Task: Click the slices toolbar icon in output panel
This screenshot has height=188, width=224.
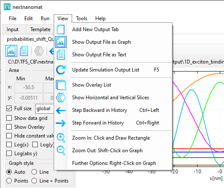Action: pyautogui.click(x=39, y=51)
